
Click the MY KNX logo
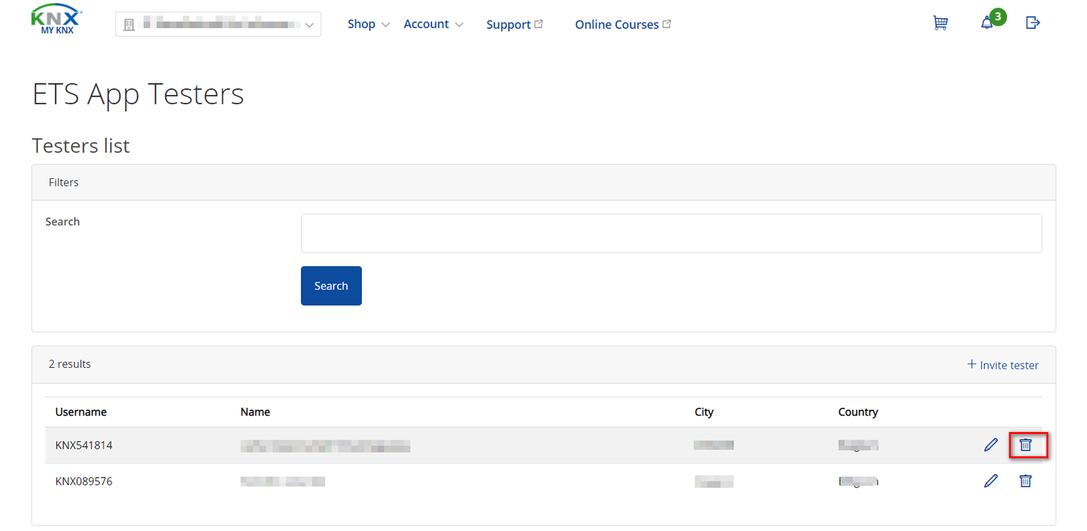point(57,20)
